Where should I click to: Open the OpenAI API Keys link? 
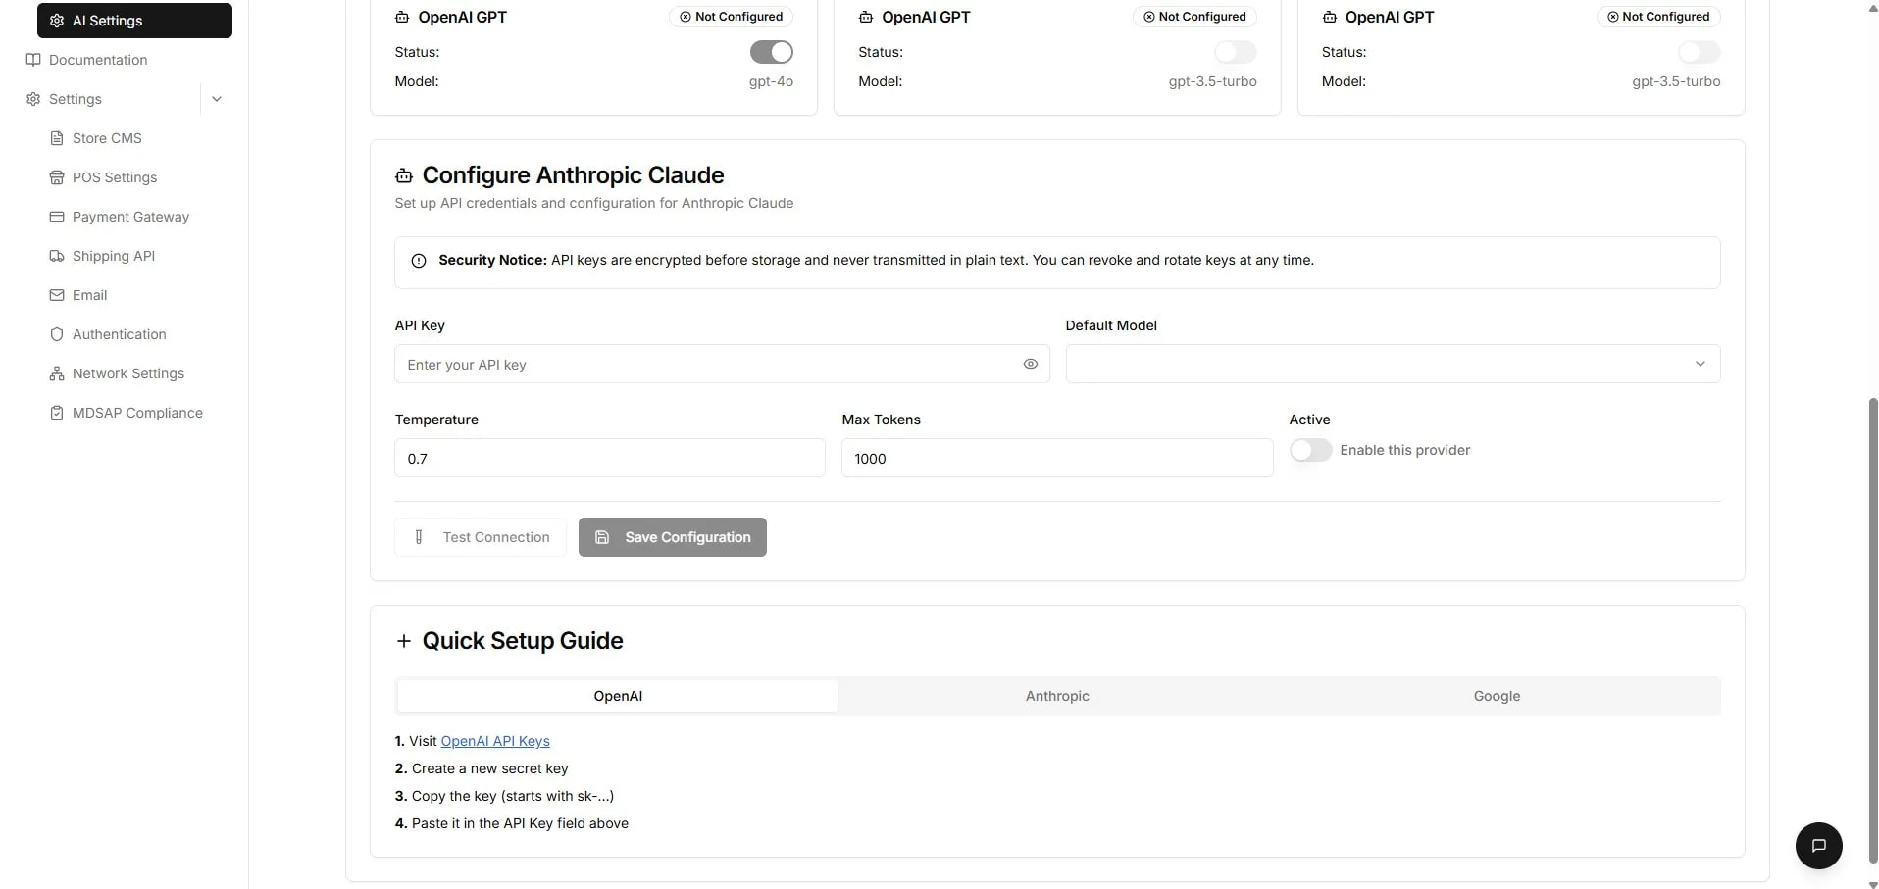(x=495, y=741)
